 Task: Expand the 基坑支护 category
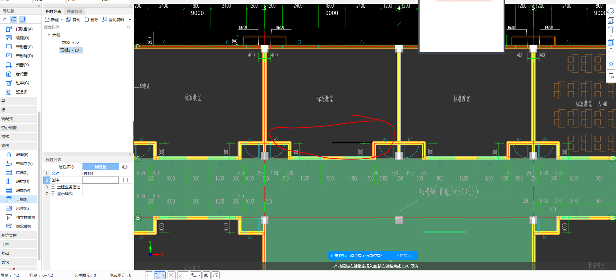19,235
